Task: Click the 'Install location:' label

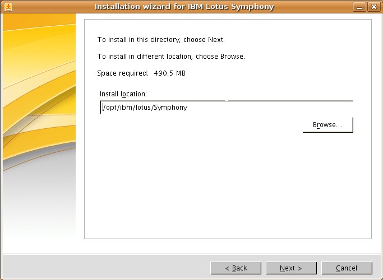Action: (x=123, y=94)
